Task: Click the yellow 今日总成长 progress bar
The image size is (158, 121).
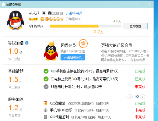Action: point(86,26)
